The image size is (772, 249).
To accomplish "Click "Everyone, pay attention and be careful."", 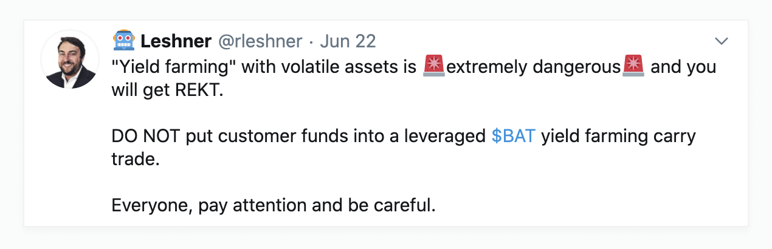I will point(274,206).
